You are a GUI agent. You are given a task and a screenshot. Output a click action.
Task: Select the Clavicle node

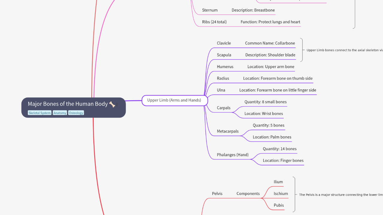[224, 43]
